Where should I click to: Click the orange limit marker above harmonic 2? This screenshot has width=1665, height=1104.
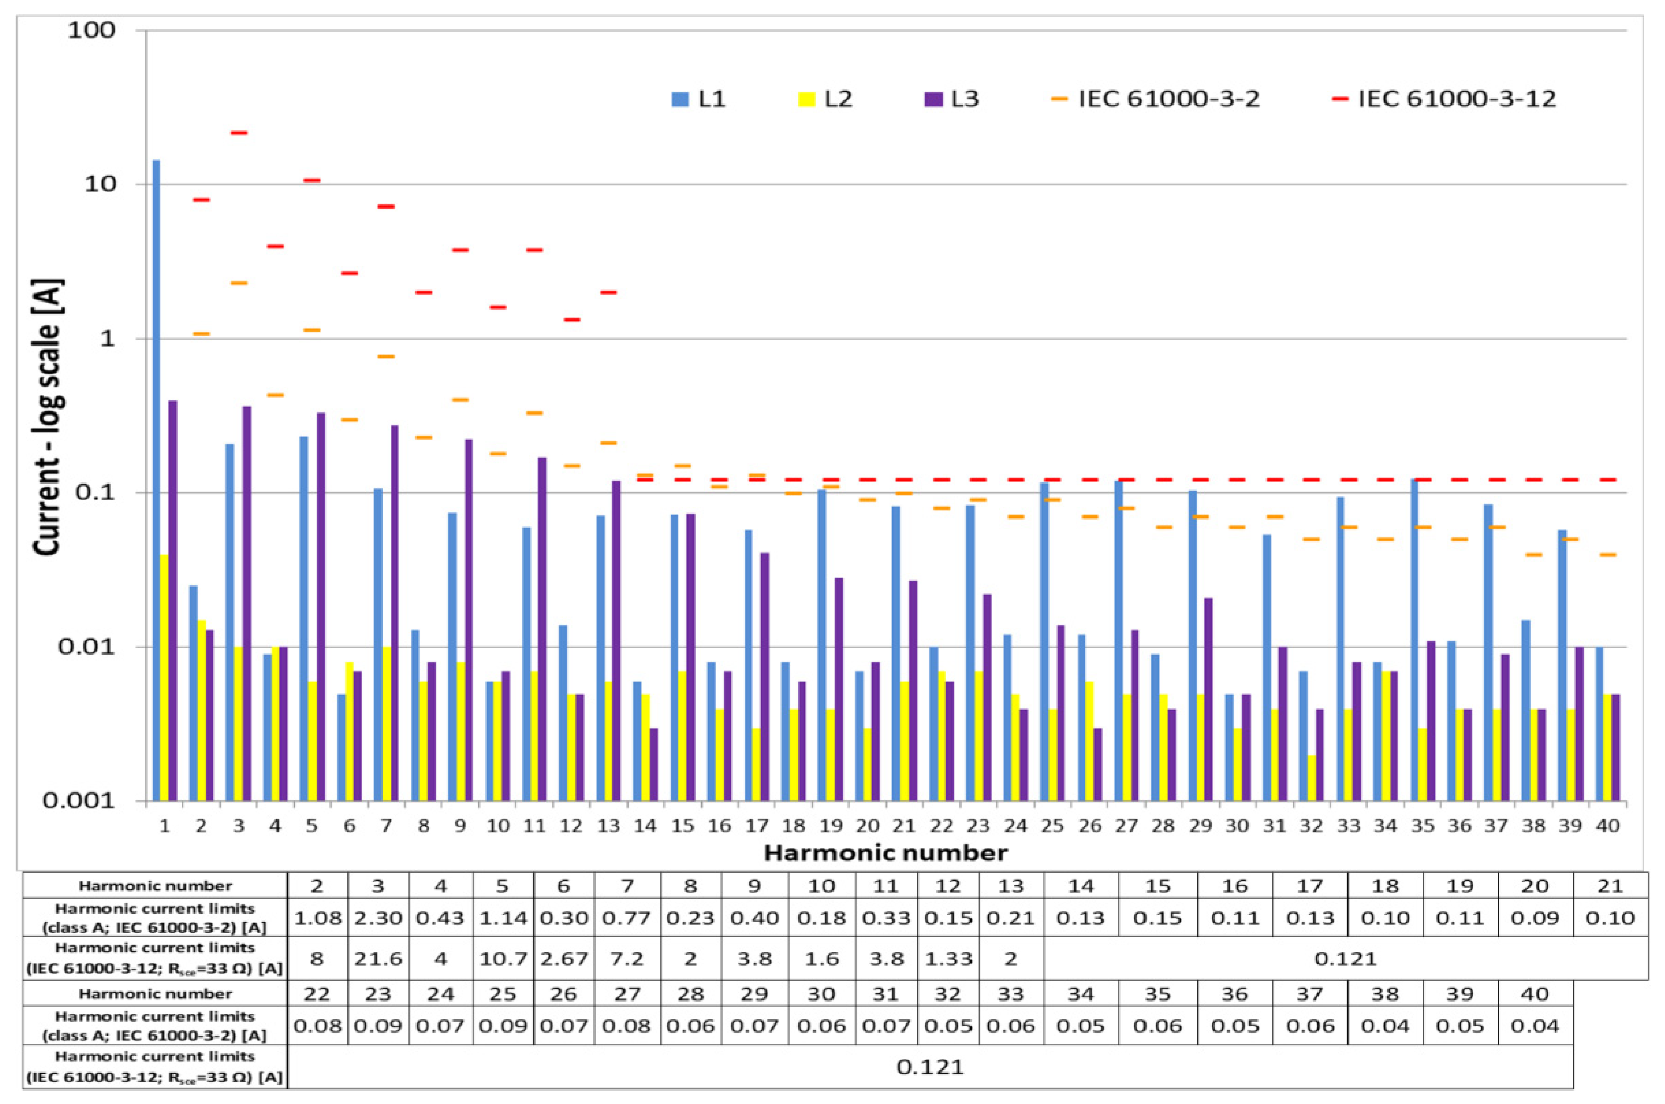point(201,334)
